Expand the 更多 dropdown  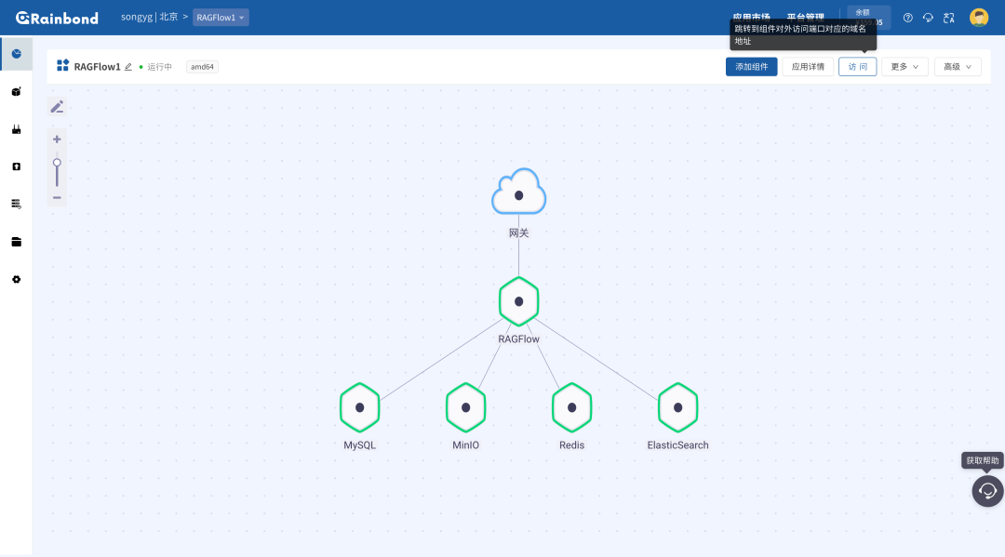pyautogui.click(x=904, y=67)
